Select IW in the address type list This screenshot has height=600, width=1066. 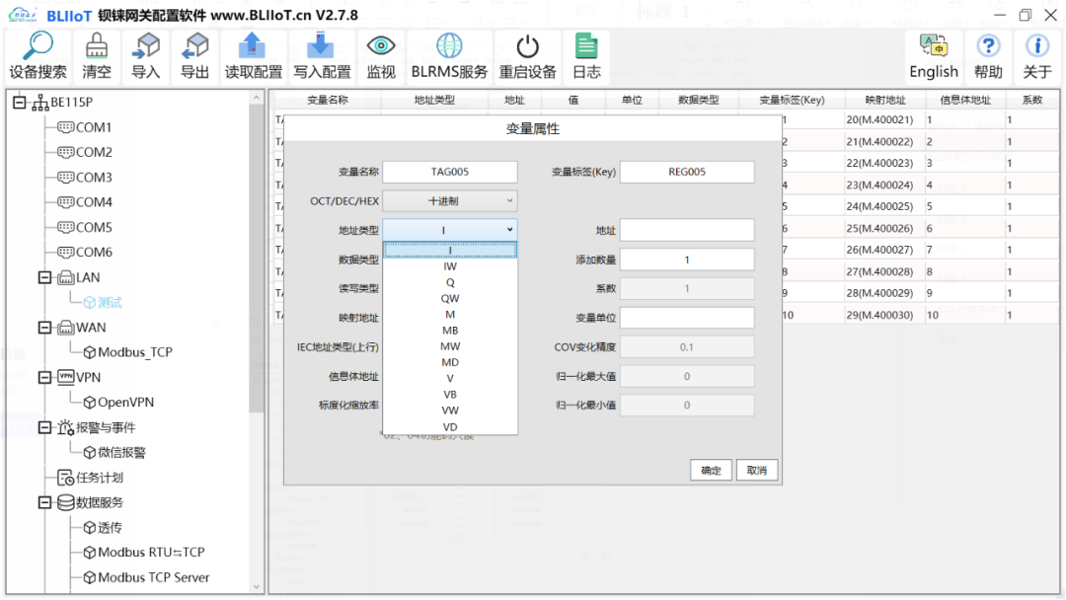[x=450, y=267]
